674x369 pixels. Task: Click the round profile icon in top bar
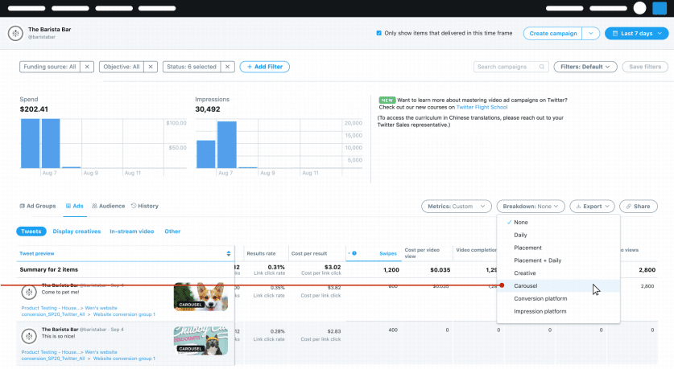point(640,8)
